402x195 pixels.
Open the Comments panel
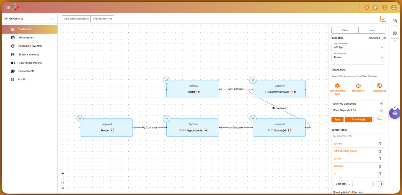395,23
